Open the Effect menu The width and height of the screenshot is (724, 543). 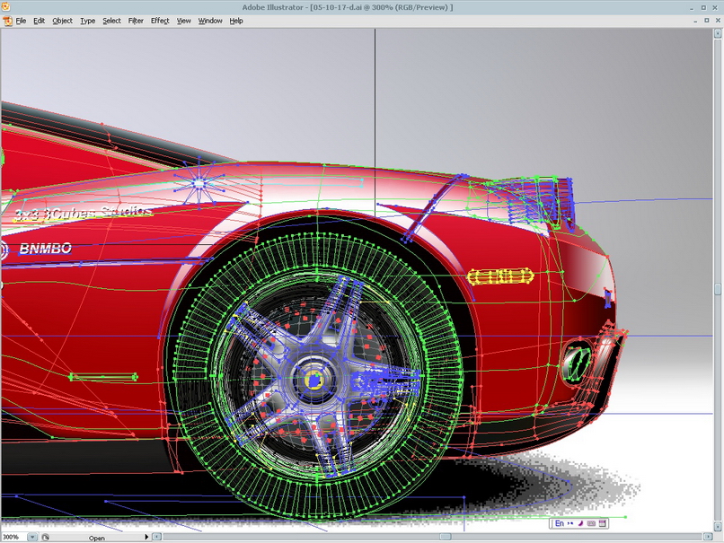(160, 21)
